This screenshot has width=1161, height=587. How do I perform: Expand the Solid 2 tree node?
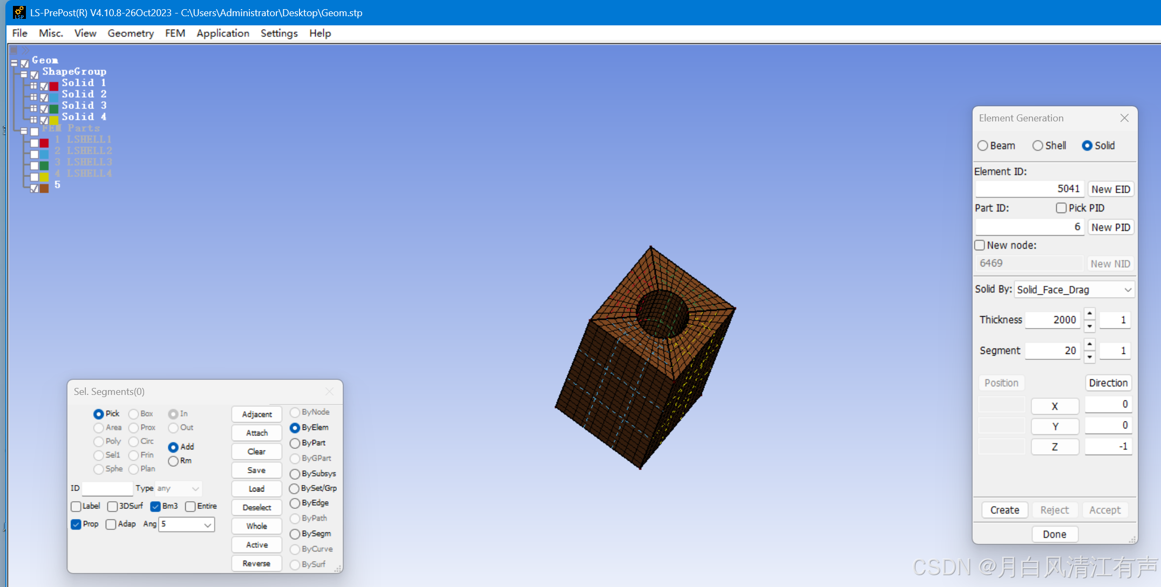coord(33,97)
